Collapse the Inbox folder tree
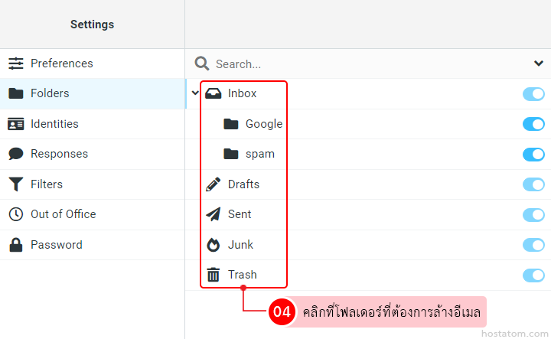Screen dimensions: 551x339 (x=195, y=93)
